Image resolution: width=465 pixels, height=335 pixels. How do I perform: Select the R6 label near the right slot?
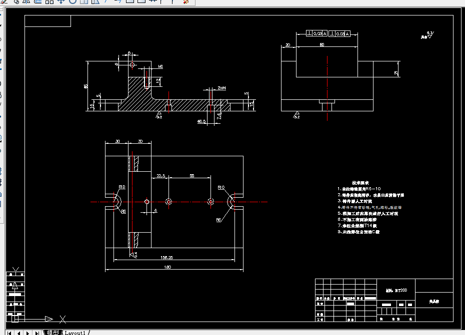pyautogui.click(x=218, y=220)
